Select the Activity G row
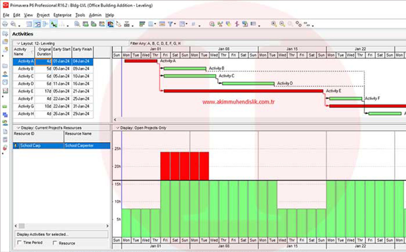The width and height of the screenshot is (406, 252). click(x=53, y=106)
